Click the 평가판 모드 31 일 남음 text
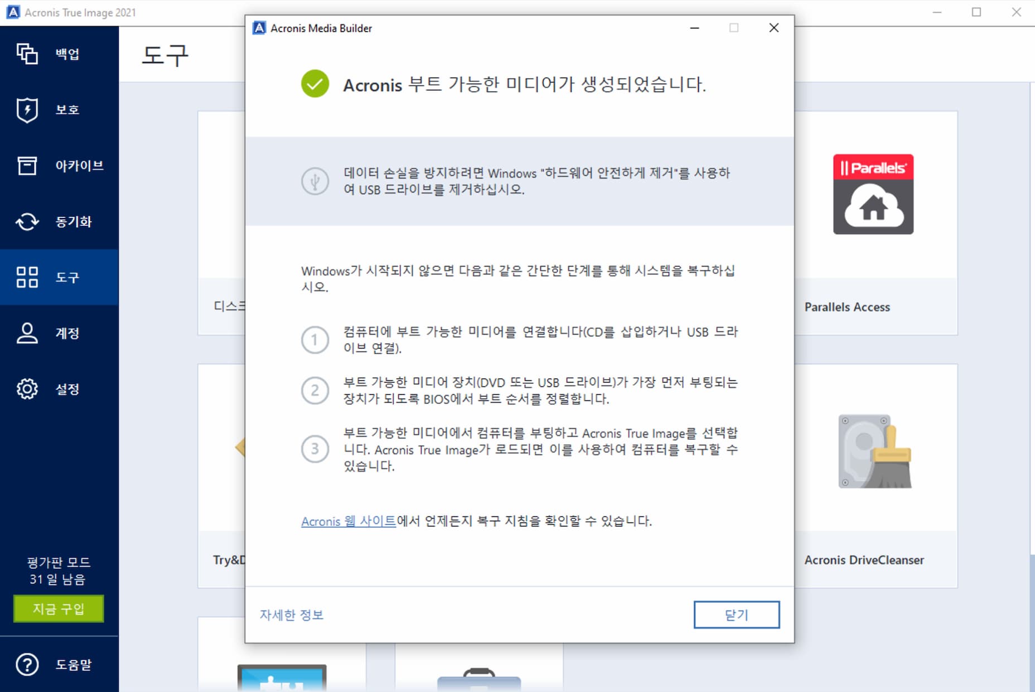This screenshot has width=1035, height=692. [x=59, y=570]
